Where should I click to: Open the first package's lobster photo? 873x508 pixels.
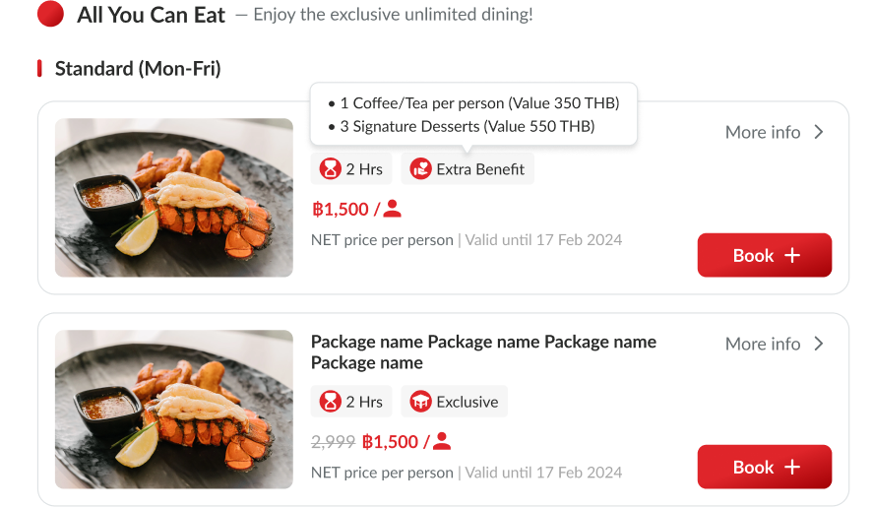click(x=174, y=197)
